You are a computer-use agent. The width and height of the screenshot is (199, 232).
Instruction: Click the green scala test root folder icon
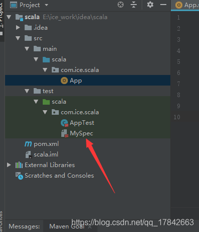[46, 102]
